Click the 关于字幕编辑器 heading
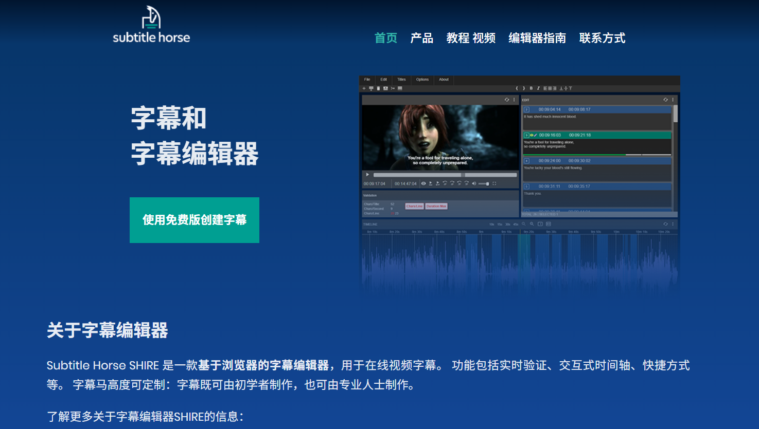 [x=108, y=330]
